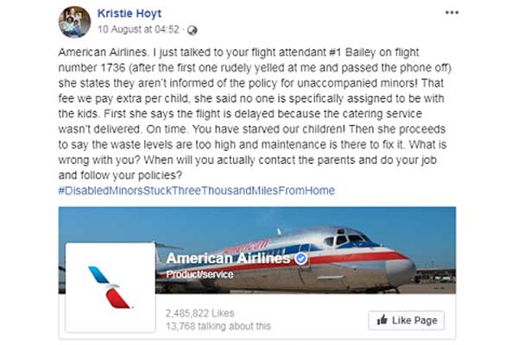Open the post options three-dot menu
Image resolution: width=518 pixels, height=345 pixels.
[x=452, y=14]
